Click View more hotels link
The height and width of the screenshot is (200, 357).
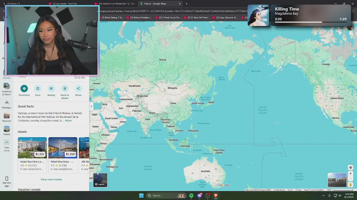(x=51, y=179)
